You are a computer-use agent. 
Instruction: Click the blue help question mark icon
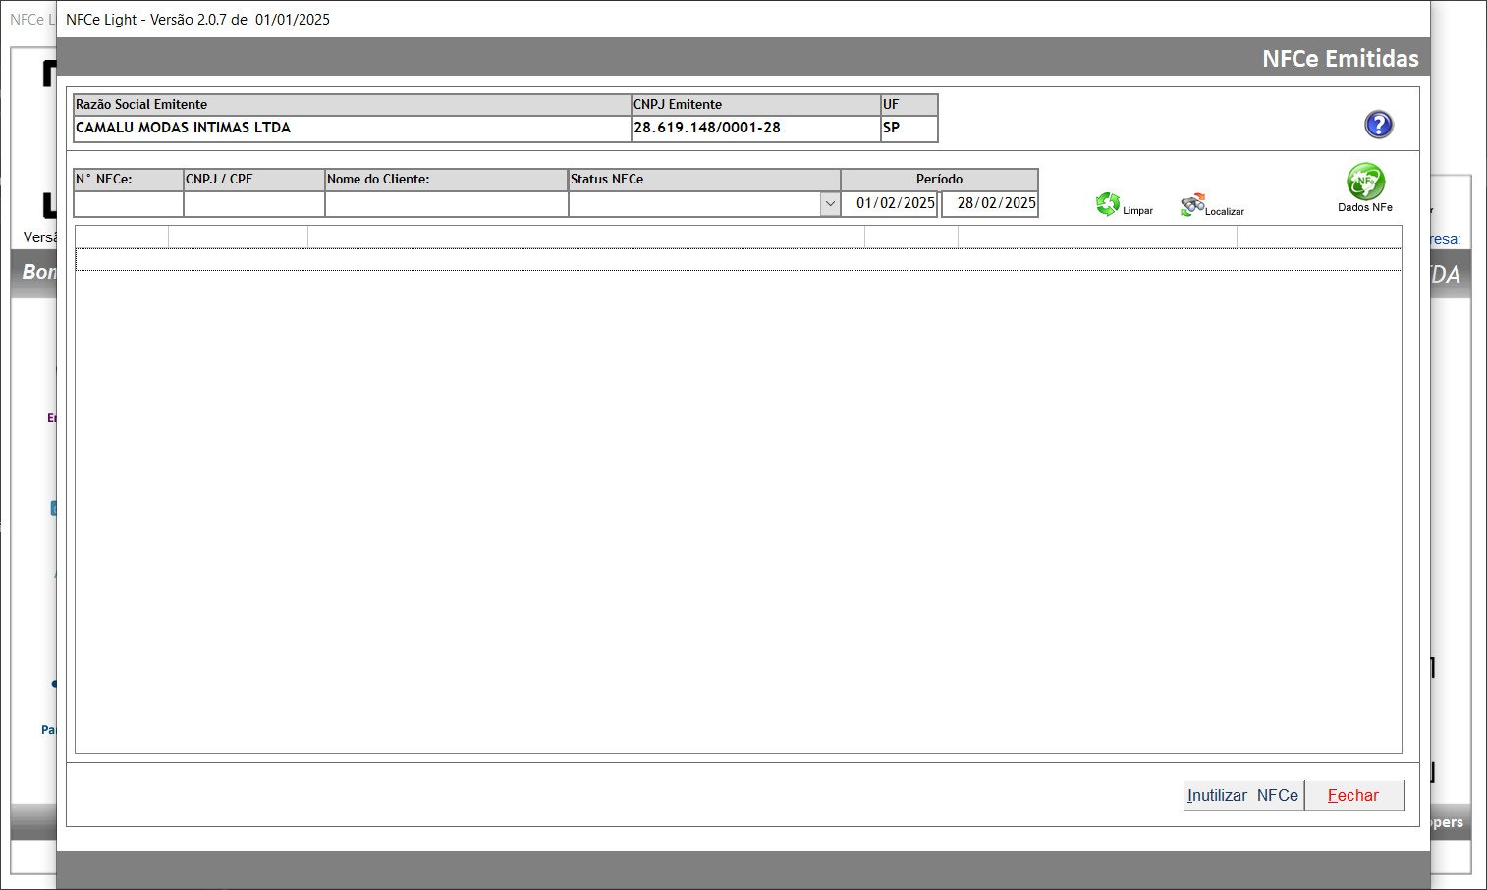pos(1378,125)
